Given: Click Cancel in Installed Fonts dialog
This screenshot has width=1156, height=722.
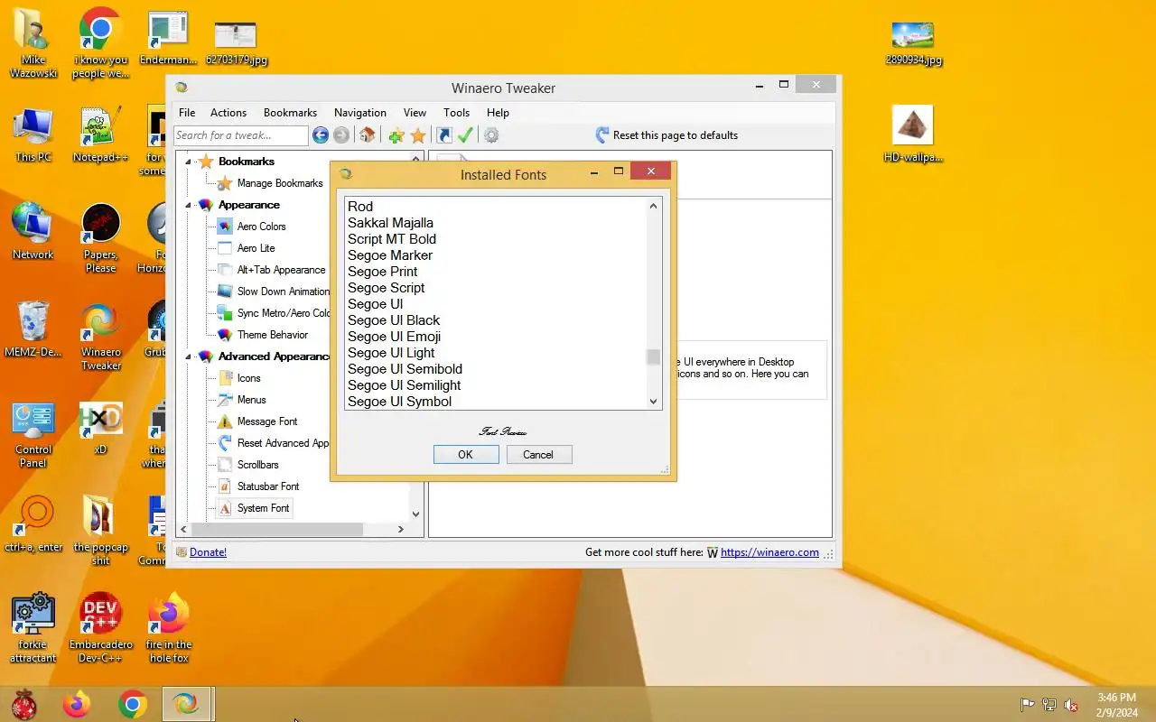Looking at the screenshot, I should click(x=538, y=455).
